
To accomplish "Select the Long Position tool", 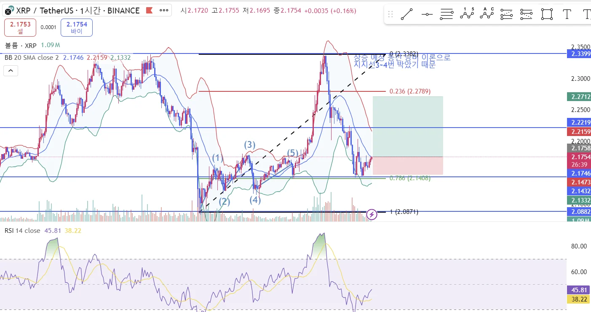I will 506,14.
